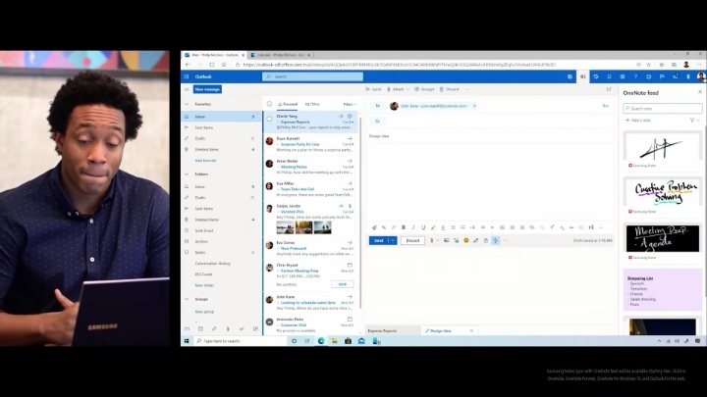The image size is (707, 397).
Task: Apply Italic formatting
Action: pyautogui.click(x=413, y=227)
